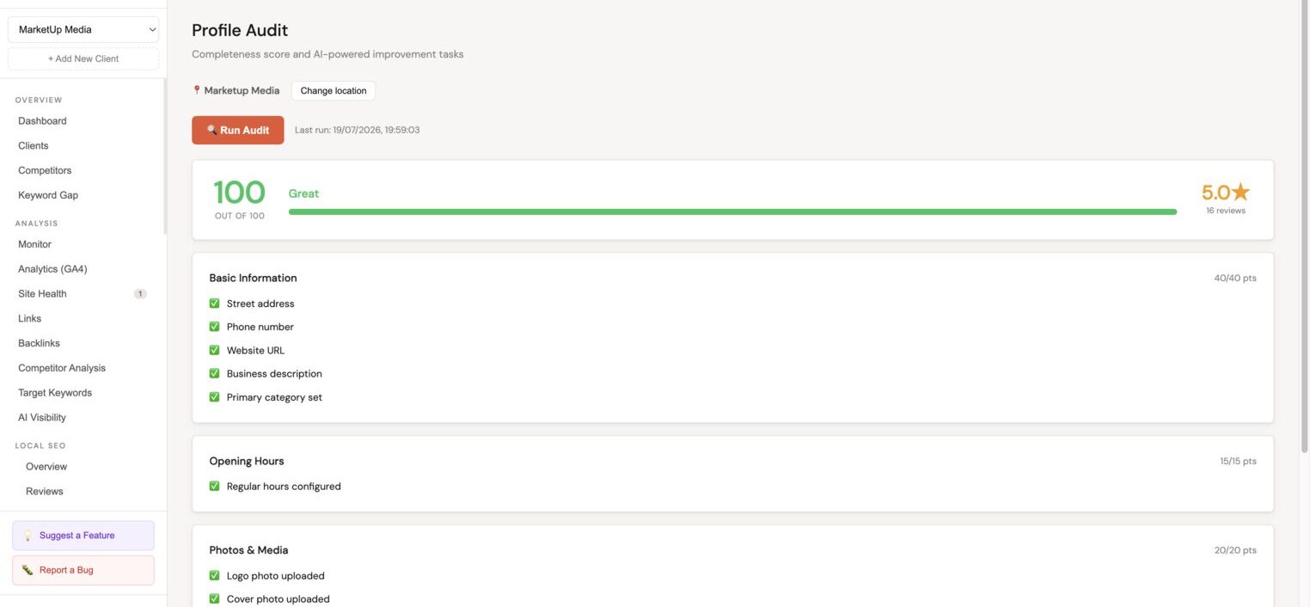Click the lightbulb icon in Suggest a Feature

[x=28, y=536]
